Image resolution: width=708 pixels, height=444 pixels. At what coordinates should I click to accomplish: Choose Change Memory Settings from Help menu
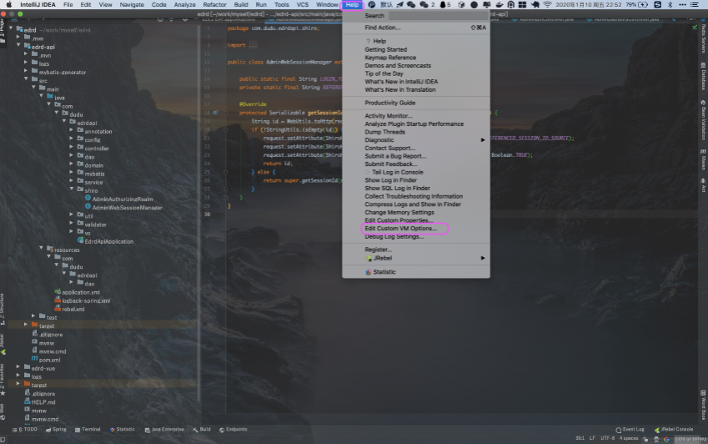399,212
